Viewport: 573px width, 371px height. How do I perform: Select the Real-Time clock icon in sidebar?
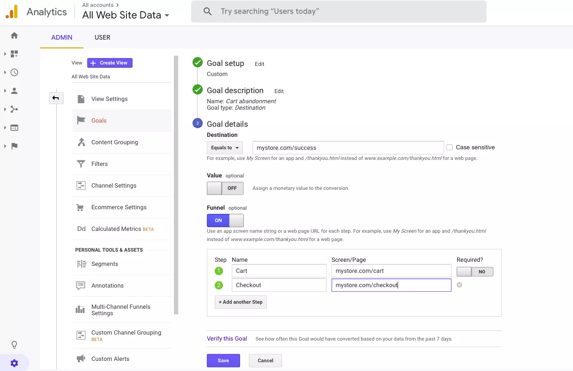[14, 72]
